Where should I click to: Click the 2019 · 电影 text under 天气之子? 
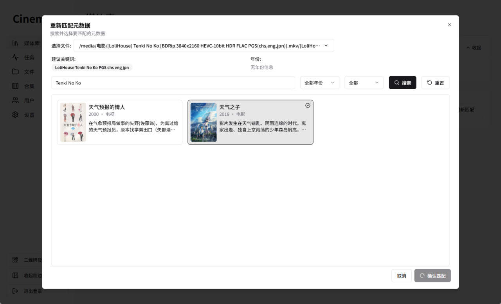232,114
